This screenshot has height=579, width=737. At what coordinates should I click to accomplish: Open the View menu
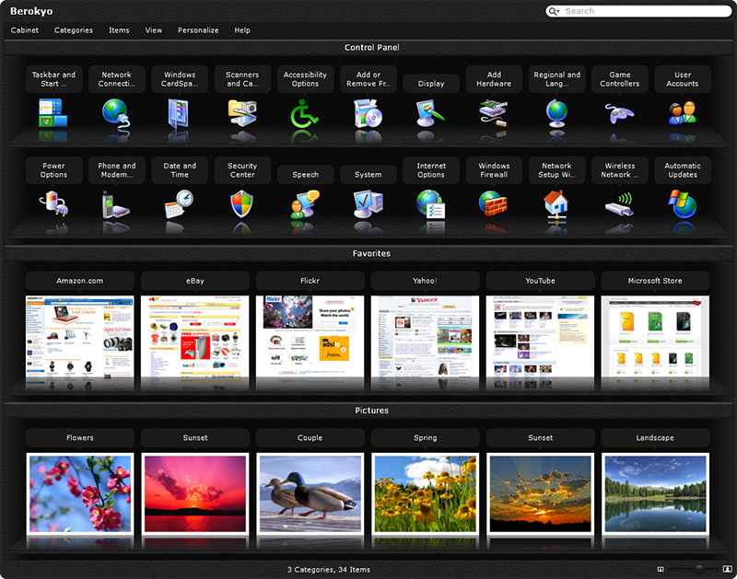coord(153,30)
